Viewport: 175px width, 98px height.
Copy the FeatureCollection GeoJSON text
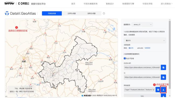point(158,90)
